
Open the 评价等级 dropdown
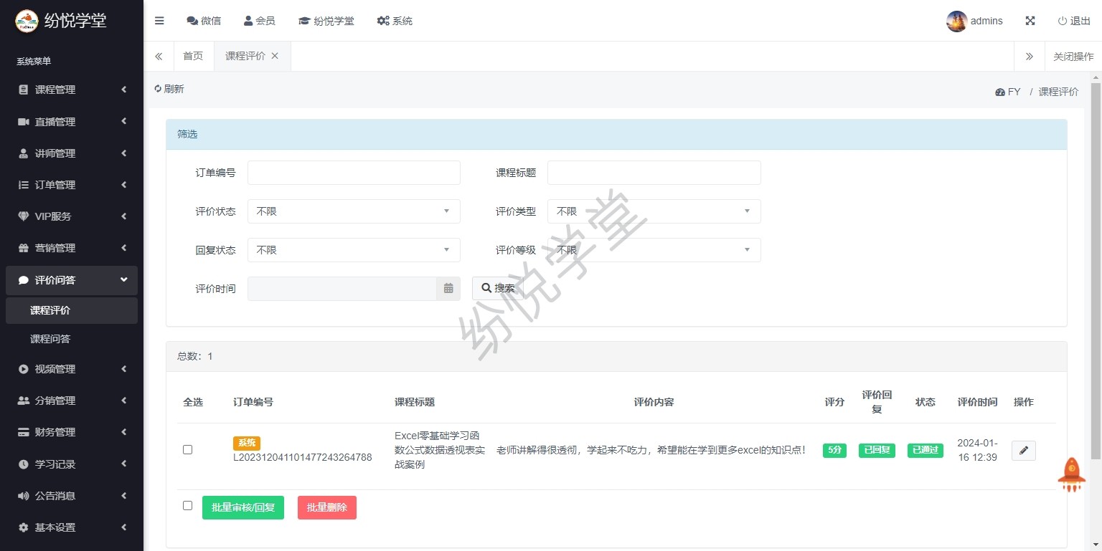click(x=654, y=250)
